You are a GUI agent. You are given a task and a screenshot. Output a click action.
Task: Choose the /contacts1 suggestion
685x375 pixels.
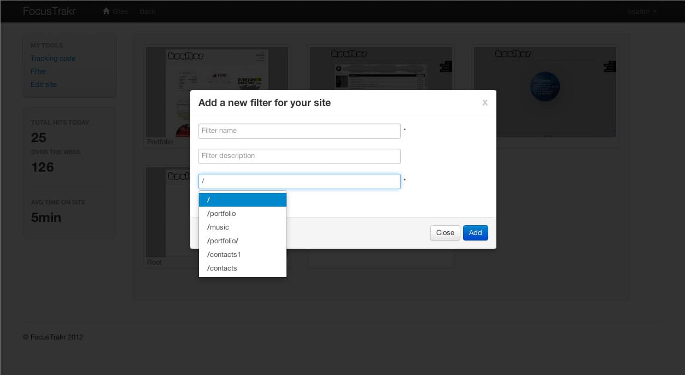point(243,254)
